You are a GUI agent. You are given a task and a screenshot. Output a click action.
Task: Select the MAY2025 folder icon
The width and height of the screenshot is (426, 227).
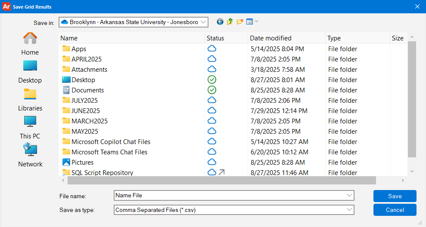tap(66, 131)
